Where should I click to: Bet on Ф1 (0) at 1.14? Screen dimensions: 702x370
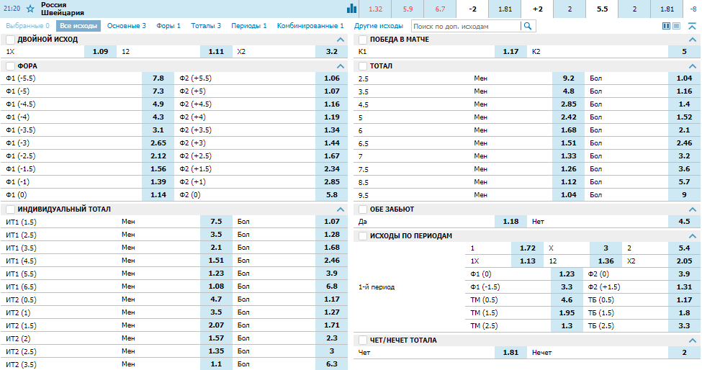[158, 195]
